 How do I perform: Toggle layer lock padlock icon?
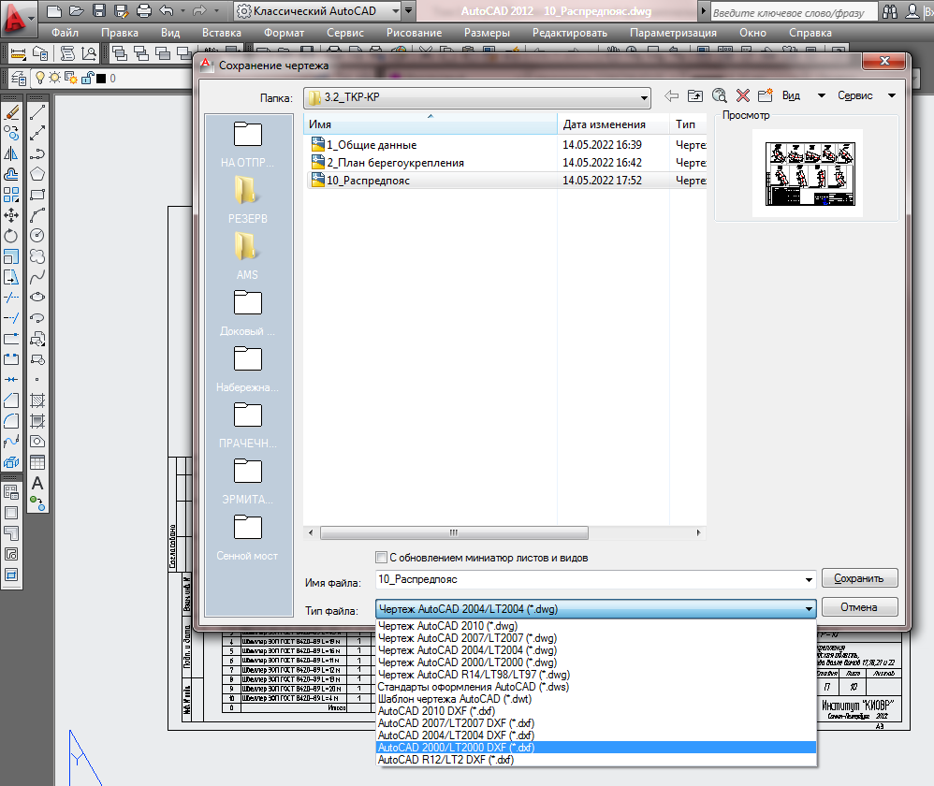point(88,78)
